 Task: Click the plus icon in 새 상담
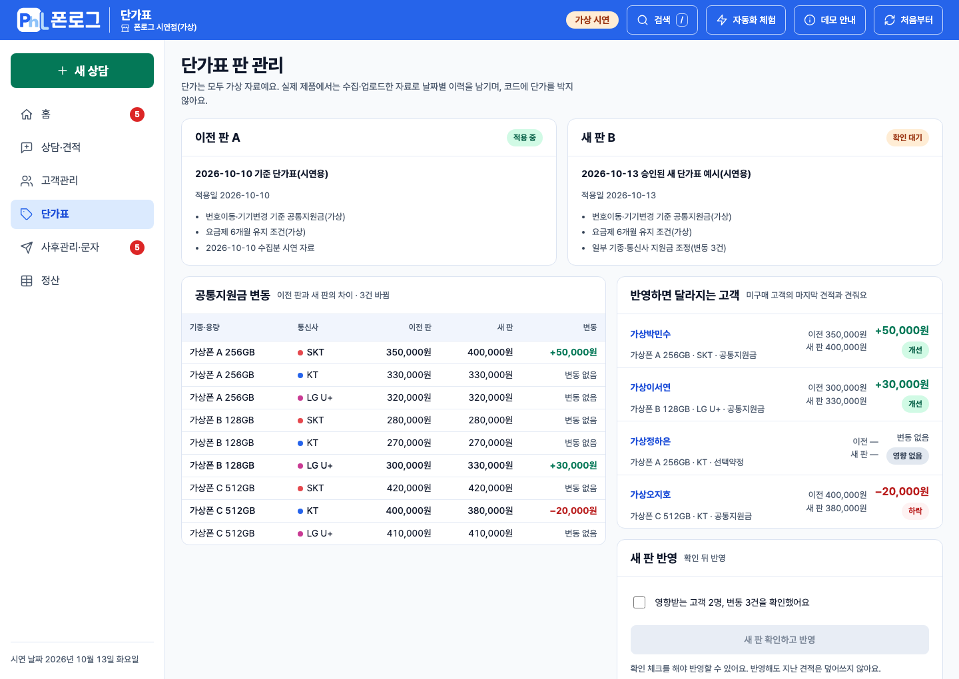[63, 71]
